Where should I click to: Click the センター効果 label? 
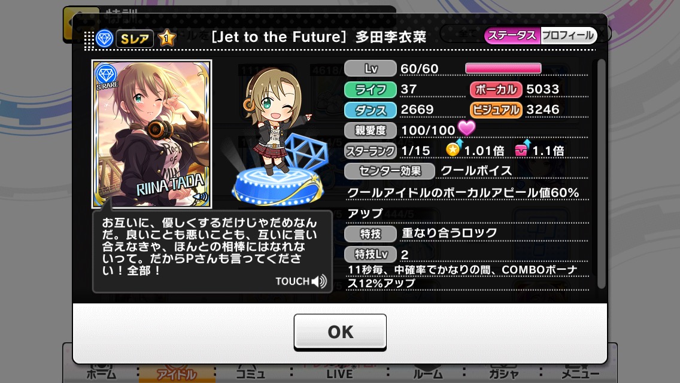pyautogui.click(x=390, y=171)
